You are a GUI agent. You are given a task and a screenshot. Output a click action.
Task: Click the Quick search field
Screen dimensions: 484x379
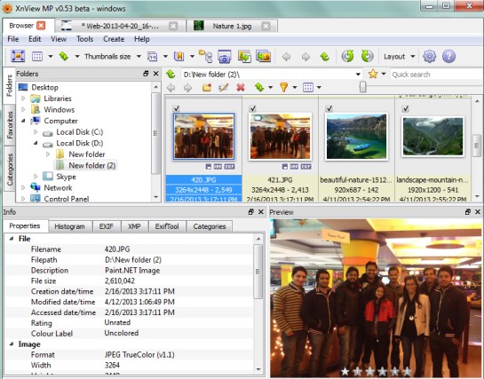click(436, 75)
